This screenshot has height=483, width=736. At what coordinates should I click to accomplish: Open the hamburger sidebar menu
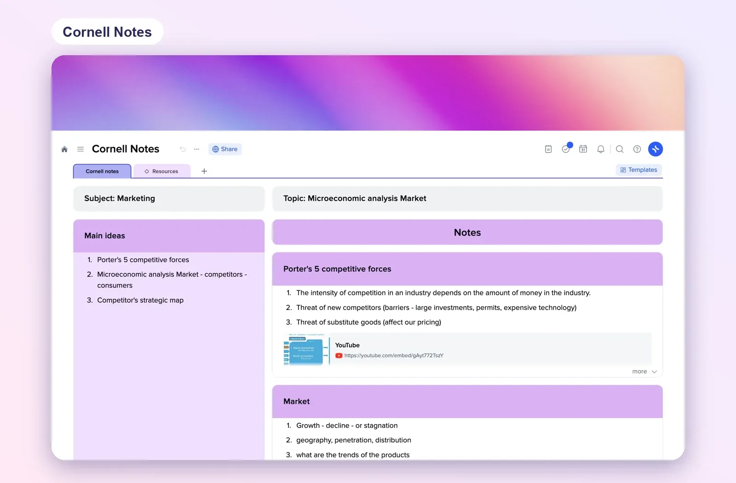(80, 149)
